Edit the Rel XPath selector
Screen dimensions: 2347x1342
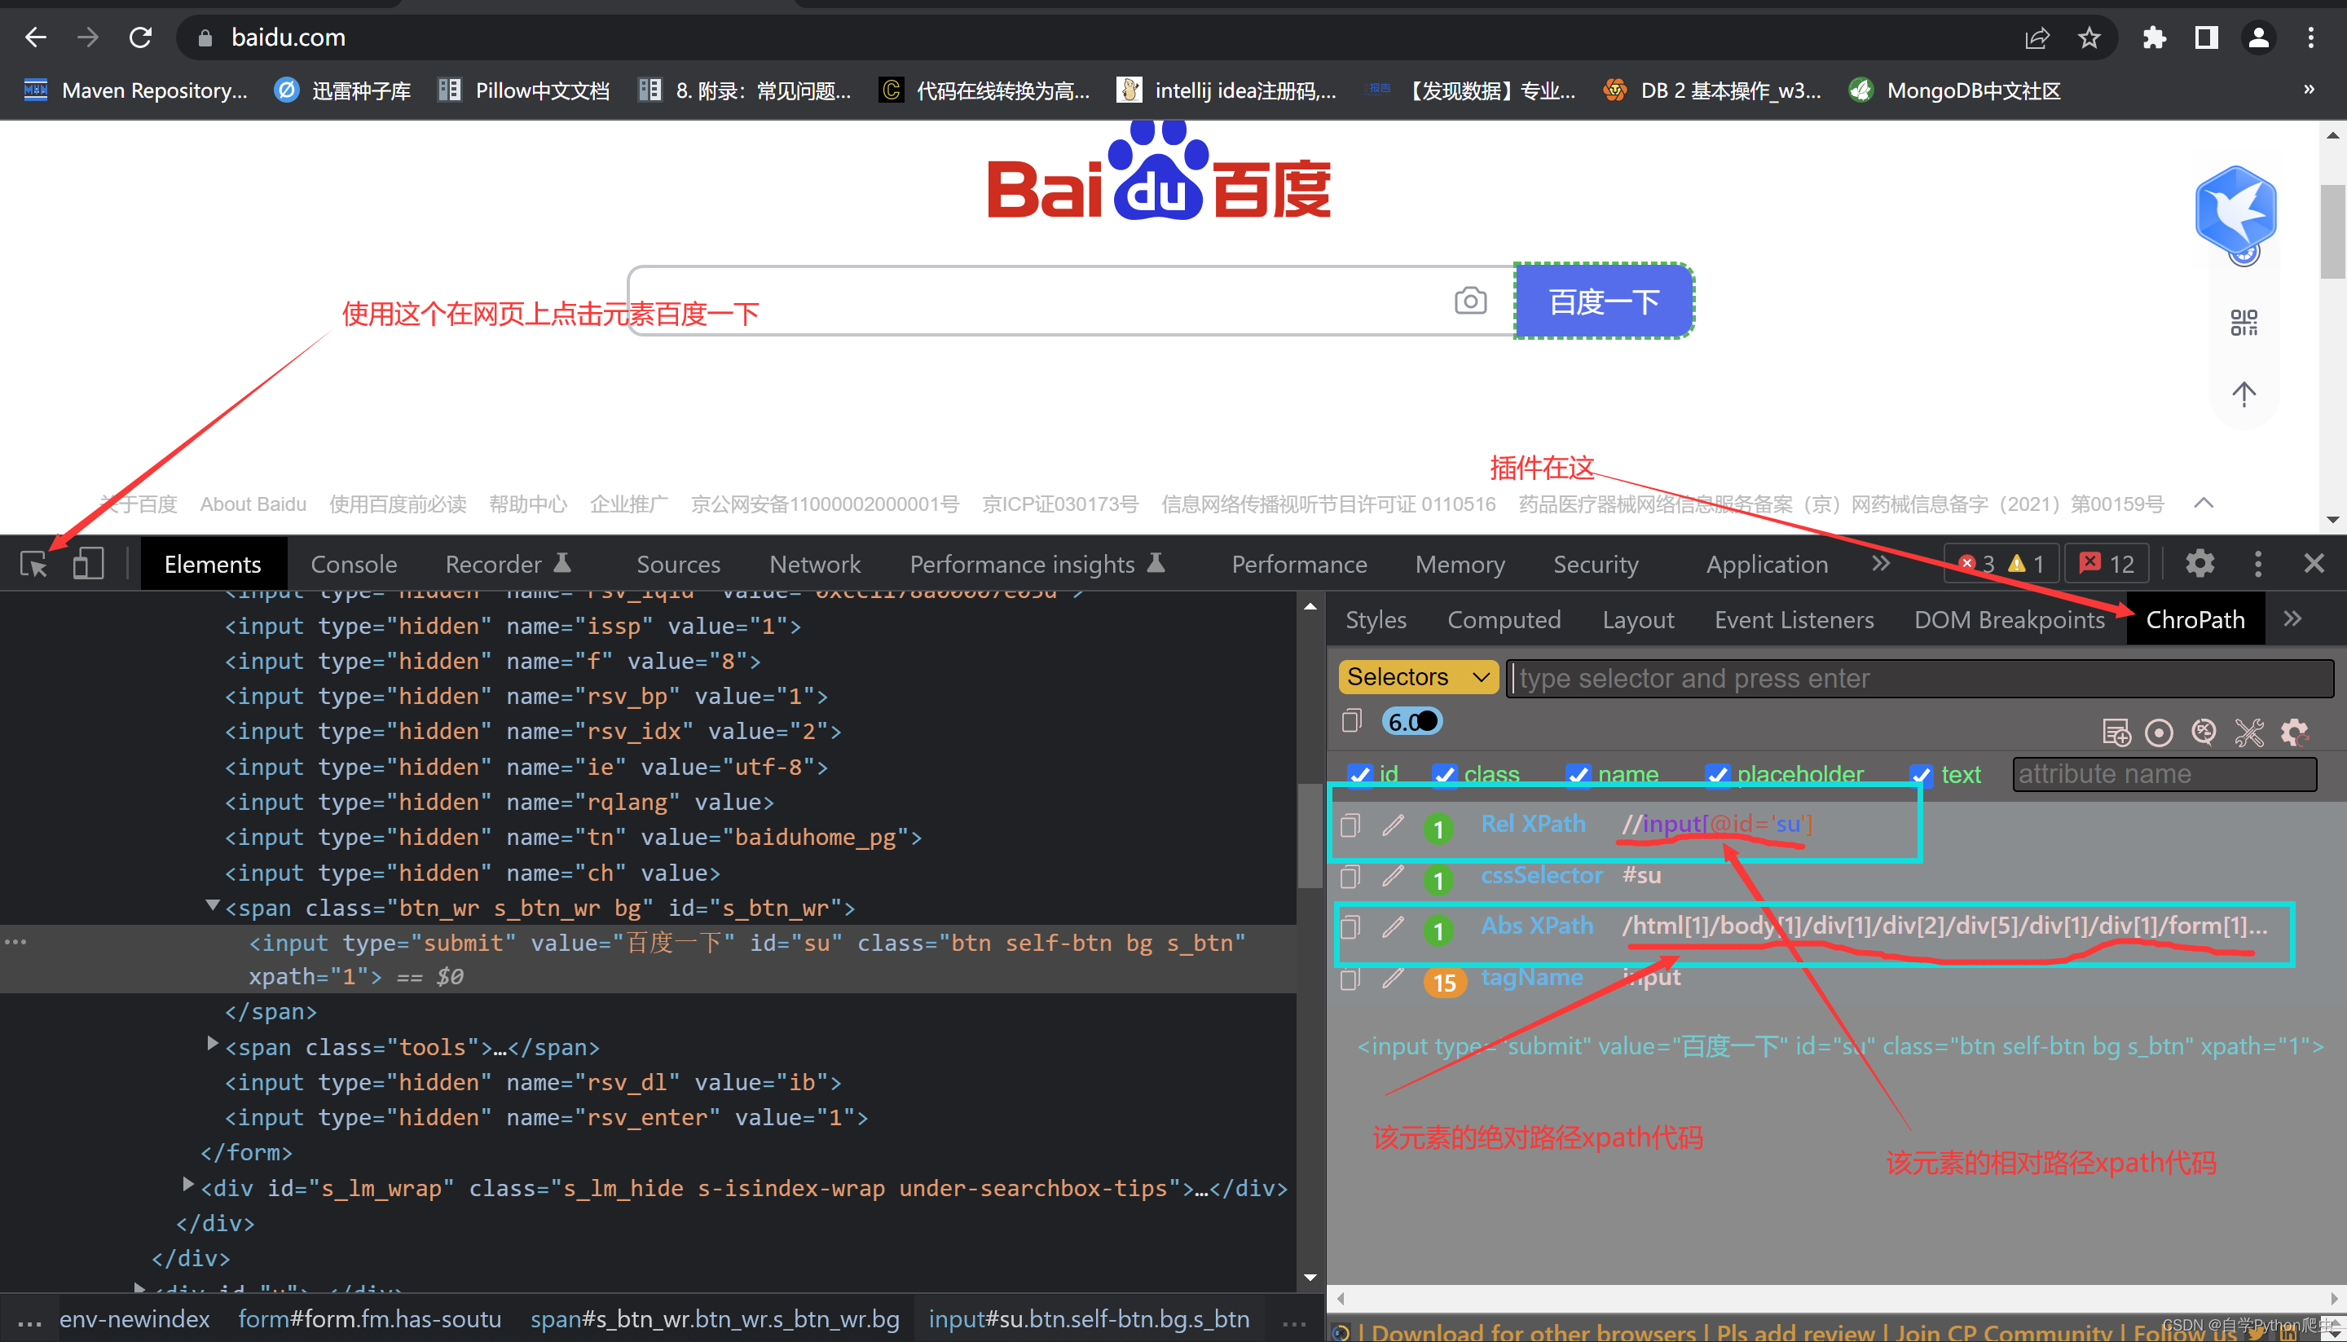1393,825
